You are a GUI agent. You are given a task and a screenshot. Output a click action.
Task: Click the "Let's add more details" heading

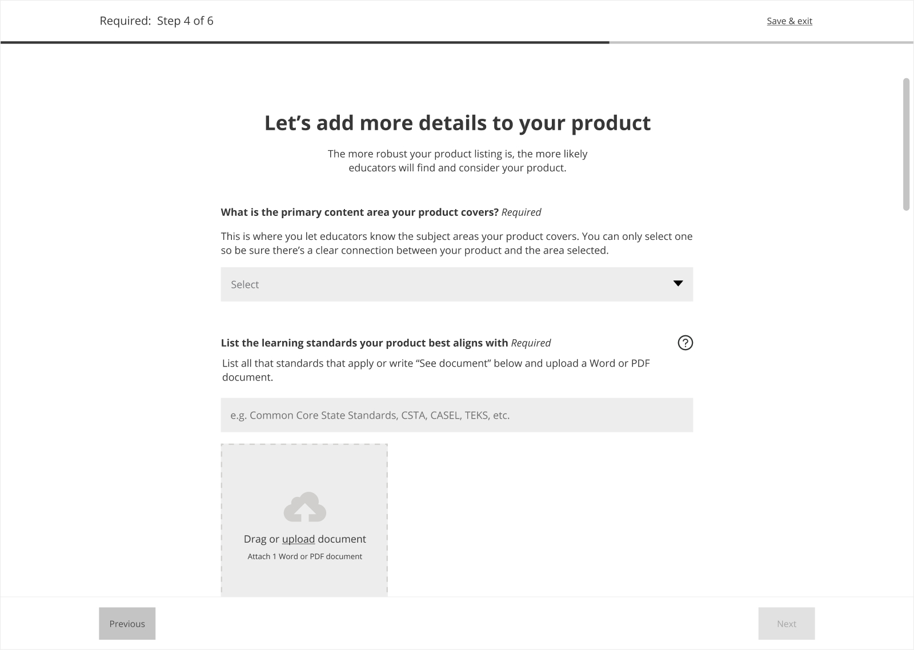click(x=457, y=123)
